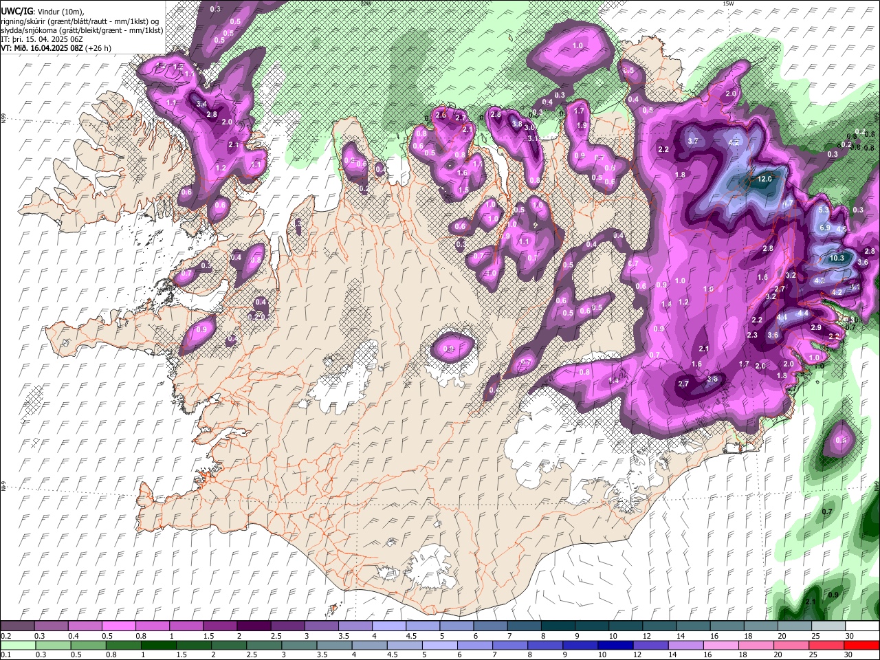Pick rain legend swatch between 10 and 12
This screenshot has height=660, width=880.
pos(617,645)
